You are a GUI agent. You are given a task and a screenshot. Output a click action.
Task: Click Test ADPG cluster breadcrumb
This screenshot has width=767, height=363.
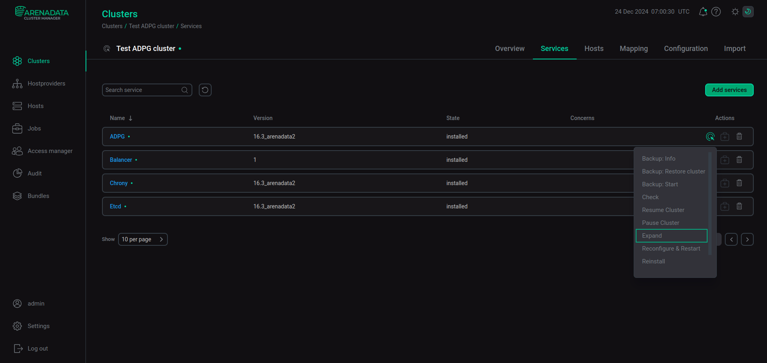point(151,26)
